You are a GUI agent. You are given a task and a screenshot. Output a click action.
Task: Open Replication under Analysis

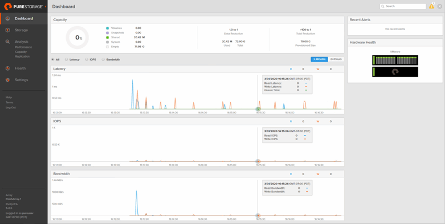click(x=22, y=56)
